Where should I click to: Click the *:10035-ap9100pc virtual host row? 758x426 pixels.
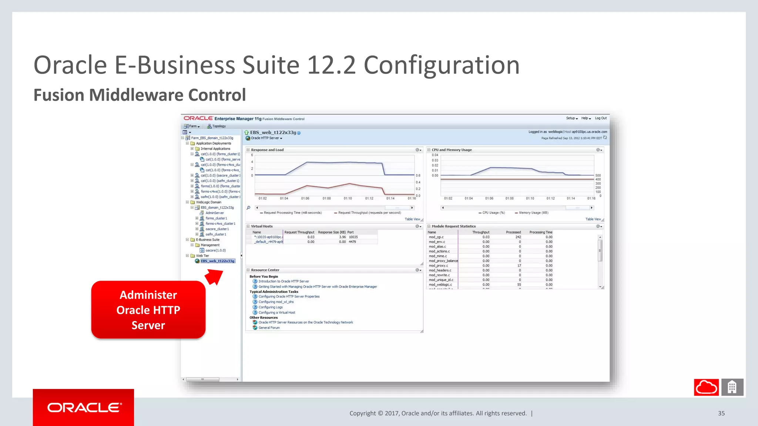pyautogui.click(x=312, y=237)
